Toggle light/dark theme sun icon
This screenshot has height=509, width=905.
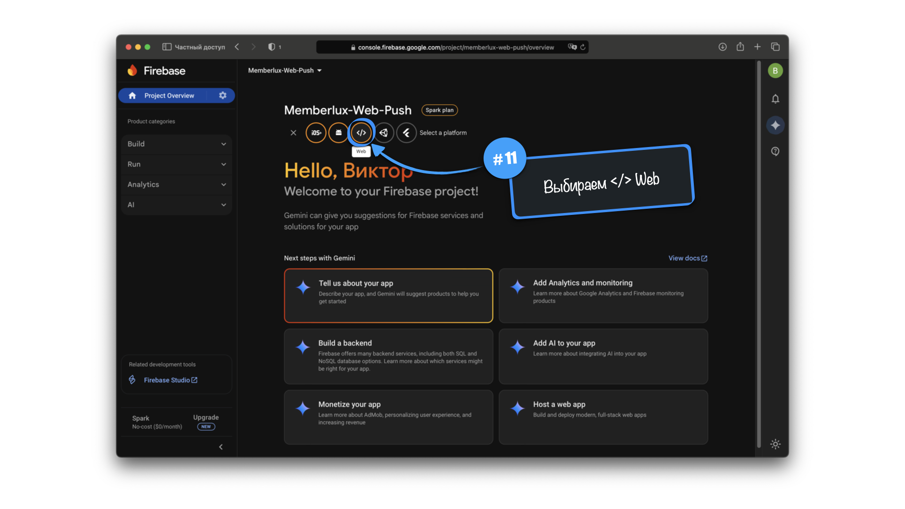775,444
